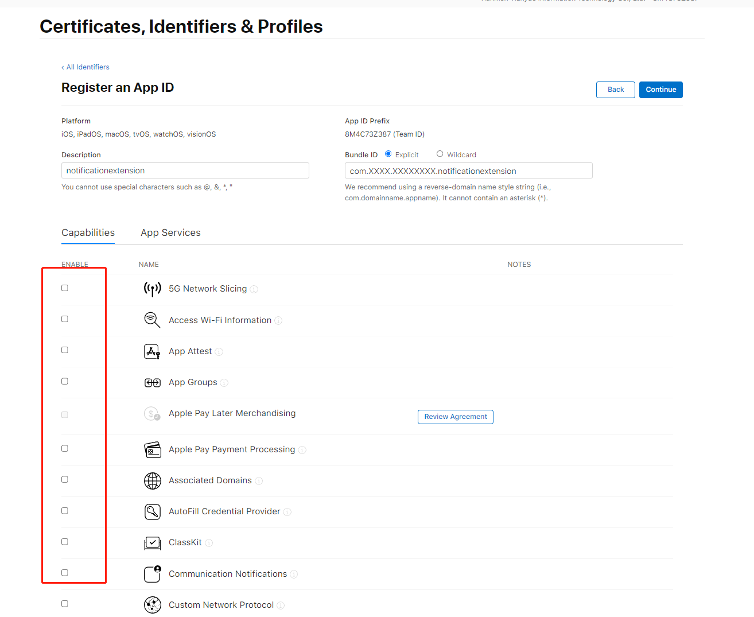Image resolution: width=754 pixels, height=617 pixels.
Task: Click the Bundle ID input field
Action: pos(469,170)
